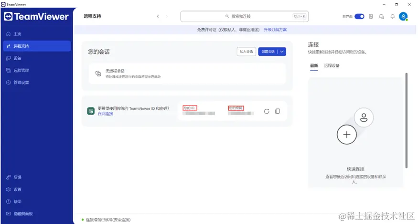Toggle the 新界面 switch
Image resolution: width=418 pixels, height=224 pixels.
[x=359, y=16]
